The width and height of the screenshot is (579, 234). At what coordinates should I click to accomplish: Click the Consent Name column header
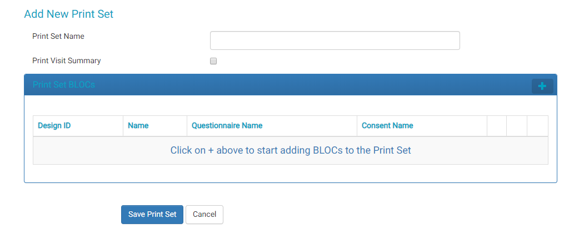coord(387,126)
